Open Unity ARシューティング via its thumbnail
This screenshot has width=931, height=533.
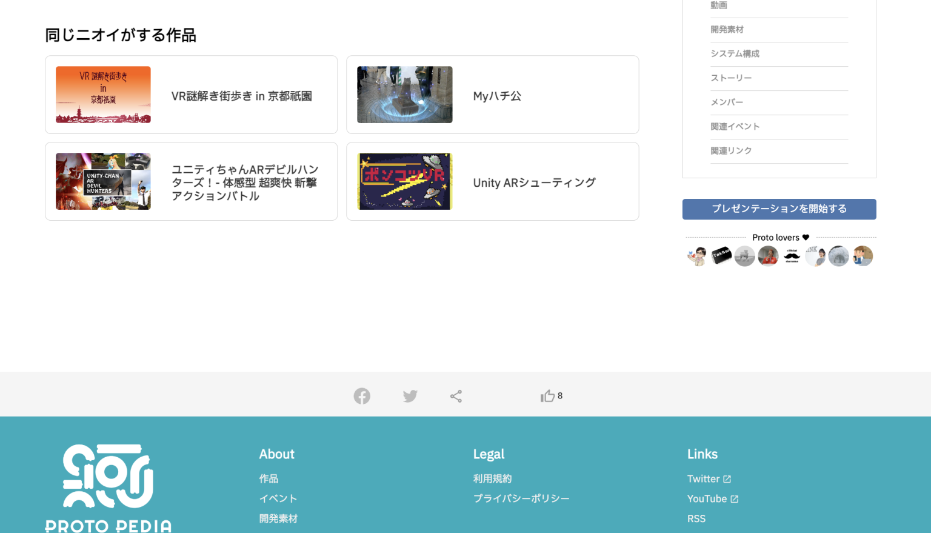click(x=404, y=181)
